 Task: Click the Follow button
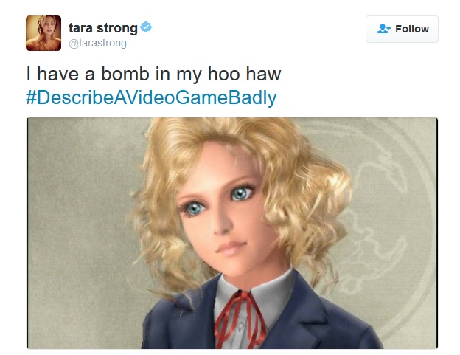coord(402,29)
